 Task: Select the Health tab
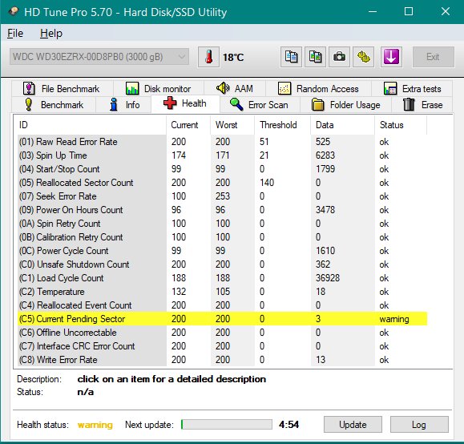(185, 103)
